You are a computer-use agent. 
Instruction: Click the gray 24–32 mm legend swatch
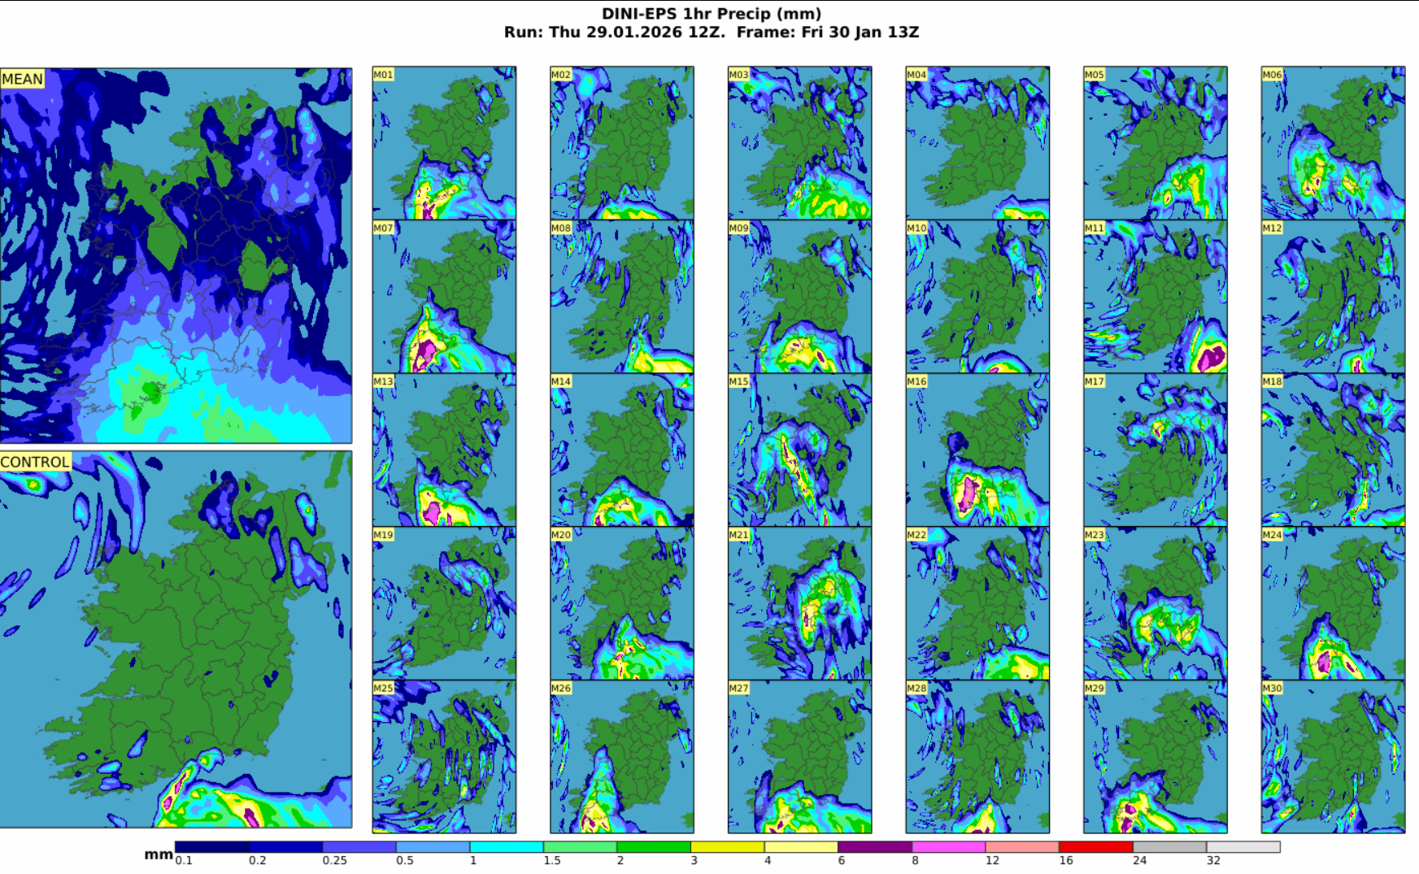(x=1169, y=847)
